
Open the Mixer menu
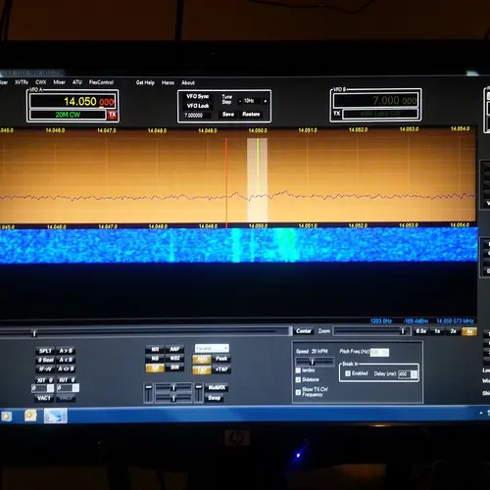click(x=59, y=82)
